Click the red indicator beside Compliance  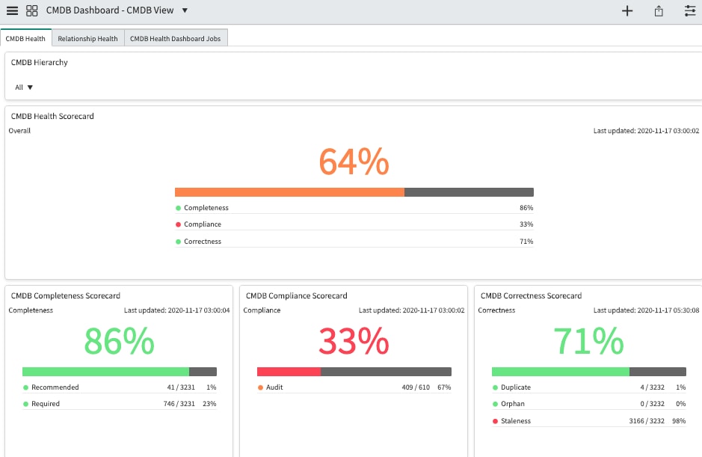177,224
